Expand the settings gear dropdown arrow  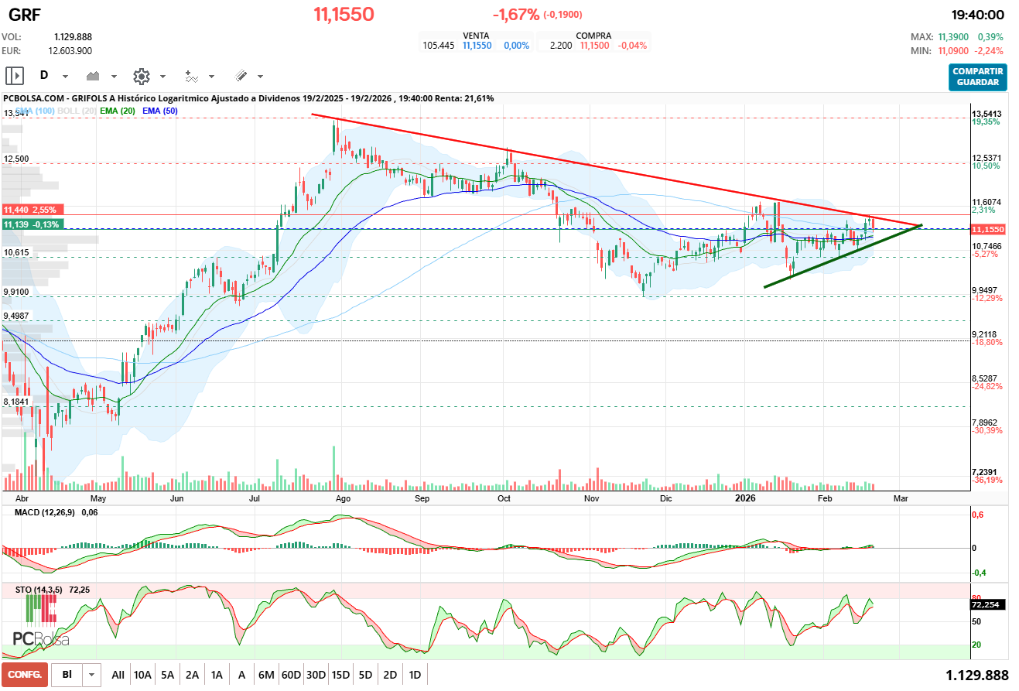[x=162, y=77]
